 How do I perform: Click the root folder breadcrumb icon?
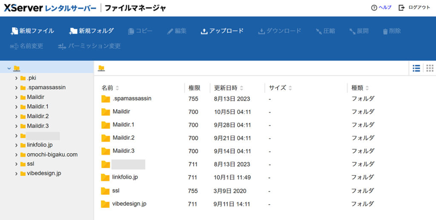coord(101,68)
